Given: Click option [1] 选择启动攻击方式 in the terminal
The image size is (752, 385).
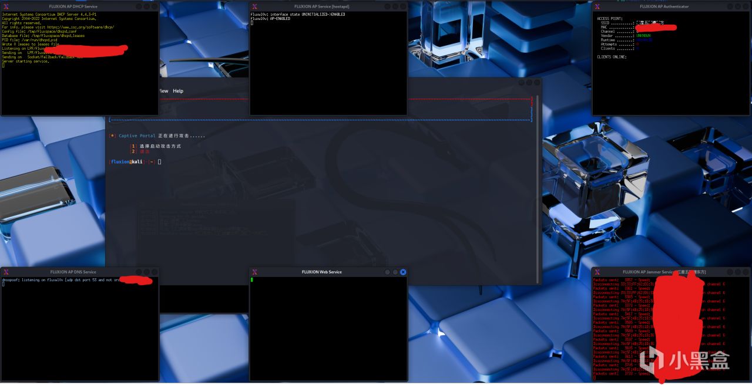Looking at the screenshot, I should [156, 146].
